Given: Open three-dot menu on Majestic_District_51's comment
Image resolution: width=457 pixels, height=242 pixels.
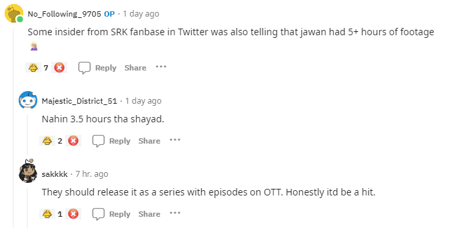Looking at the screenshot, I should click(x=175, y=140).
